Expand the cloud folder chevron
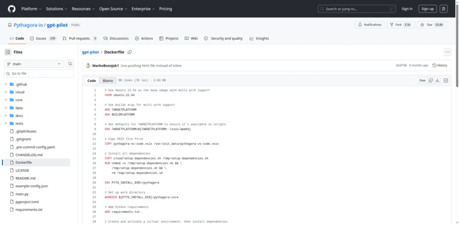 click(x=6, y=92)
